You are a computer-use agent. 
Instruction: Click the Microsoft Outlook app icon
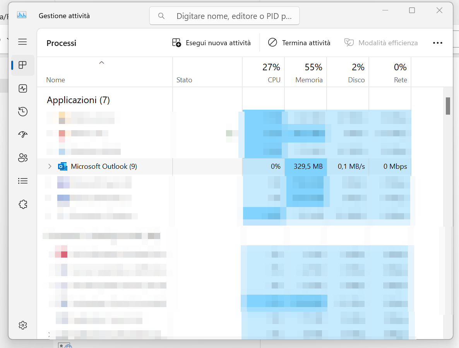(x=62, y=166)
